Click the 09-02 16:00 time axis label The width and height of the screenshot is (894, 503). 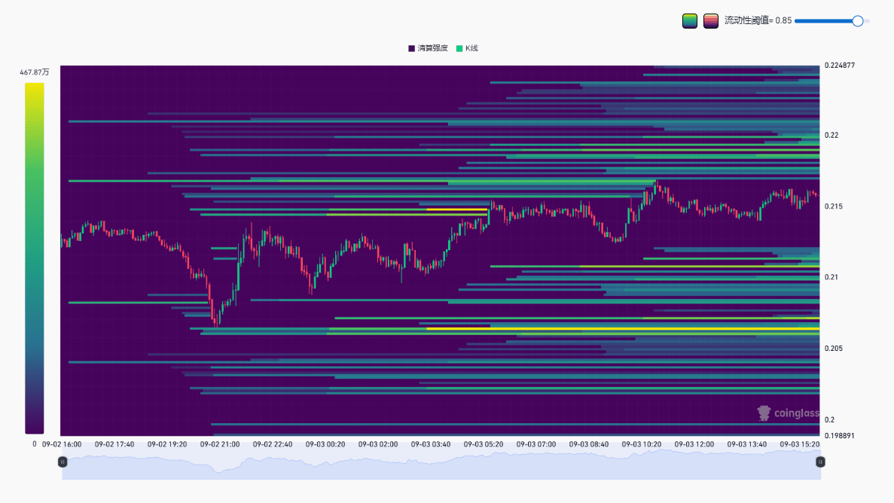[x=62, y=444]
